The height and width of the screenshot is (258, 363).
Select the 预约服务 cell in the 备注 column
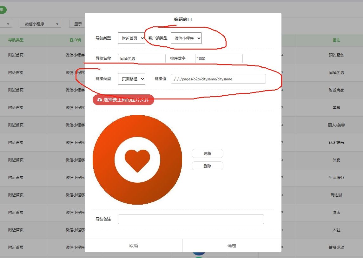[x=336, y=55]
